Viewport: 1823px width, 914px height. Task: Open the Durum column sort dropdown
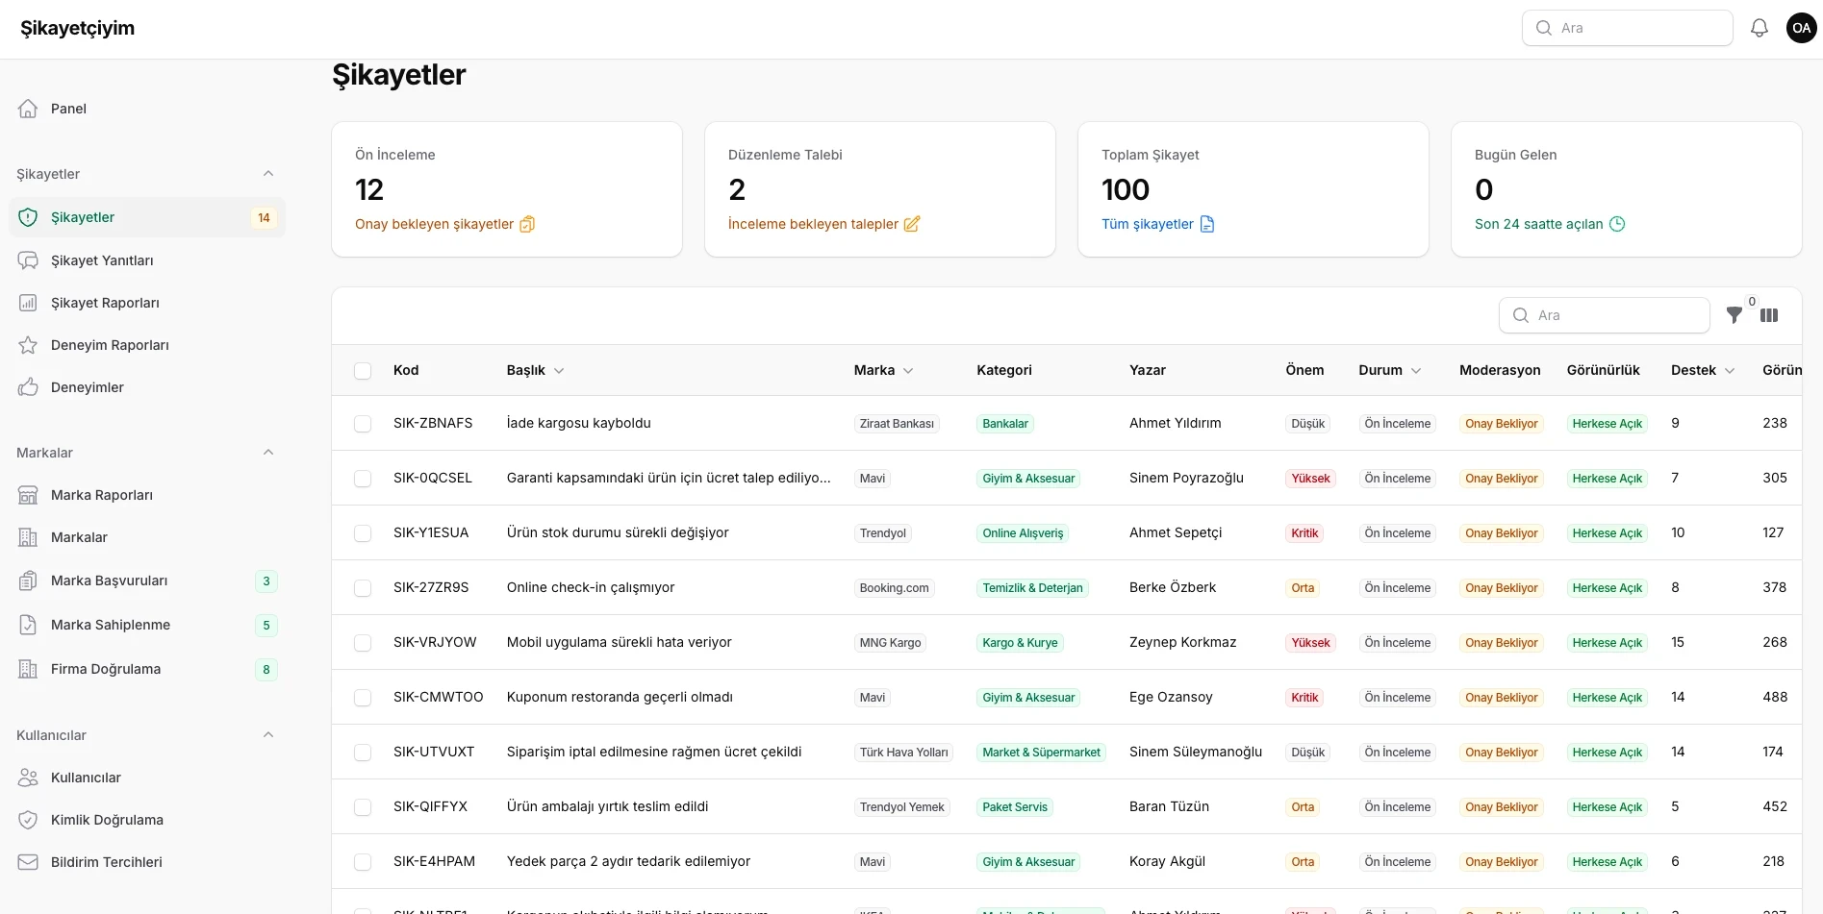click(1416, 371)
